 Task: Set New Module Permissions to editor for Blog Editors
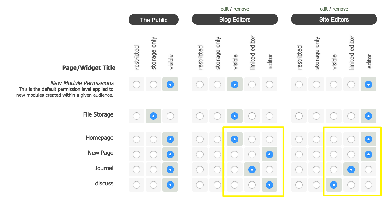[x=269, y=85]
